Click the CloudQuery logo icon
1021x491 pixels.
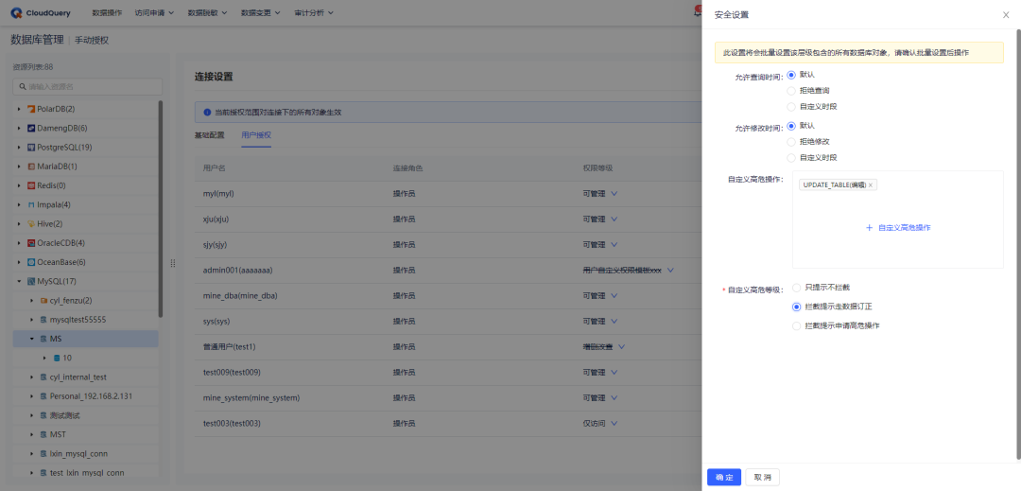point(17,12)
